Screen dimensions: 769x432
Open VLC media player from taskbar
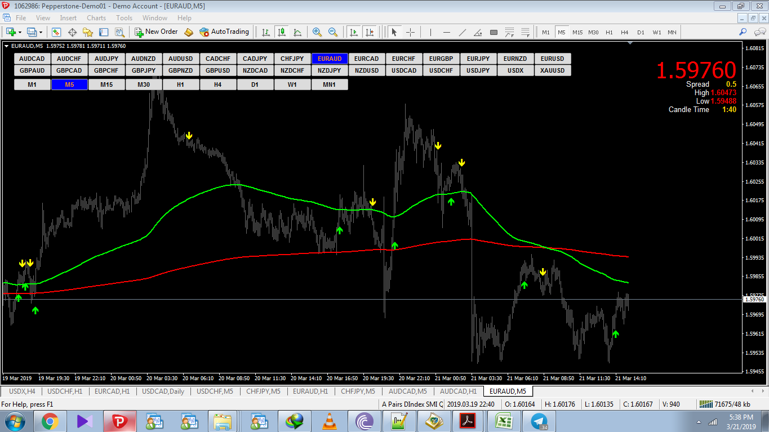329,421
